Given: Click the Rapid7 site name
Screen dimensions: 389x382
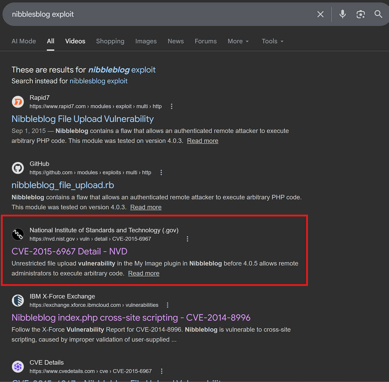Looking at the screenshot, I should (39, 98).
